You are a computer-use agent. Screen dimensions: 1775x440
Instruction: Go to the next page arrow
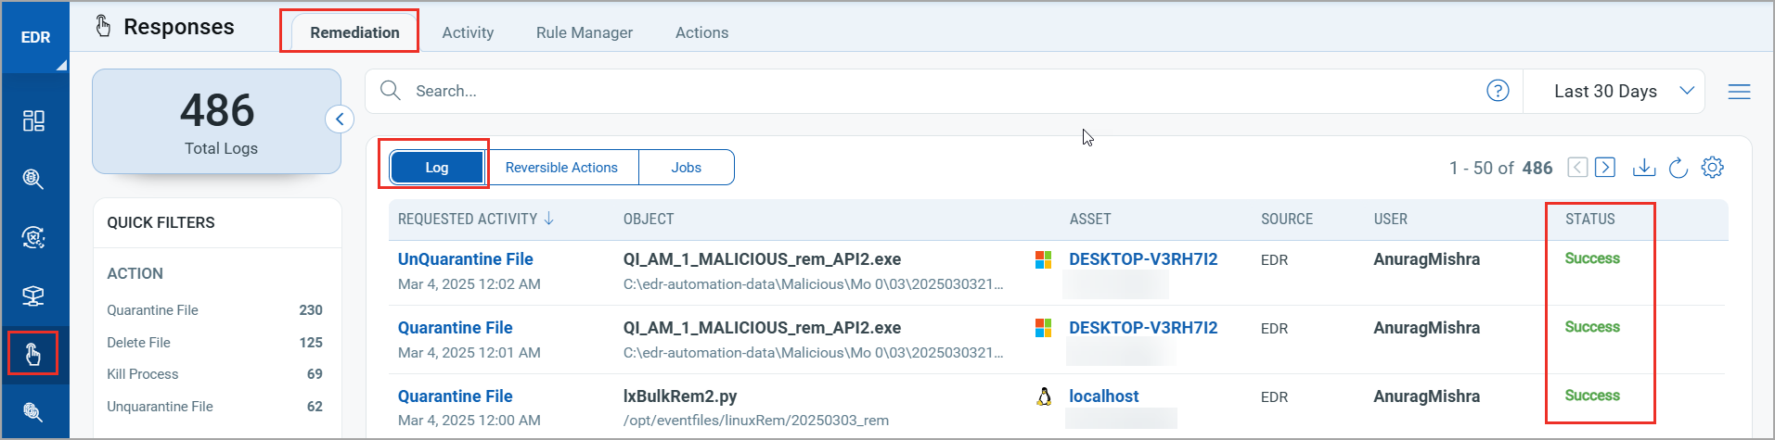click(1605, 168)
